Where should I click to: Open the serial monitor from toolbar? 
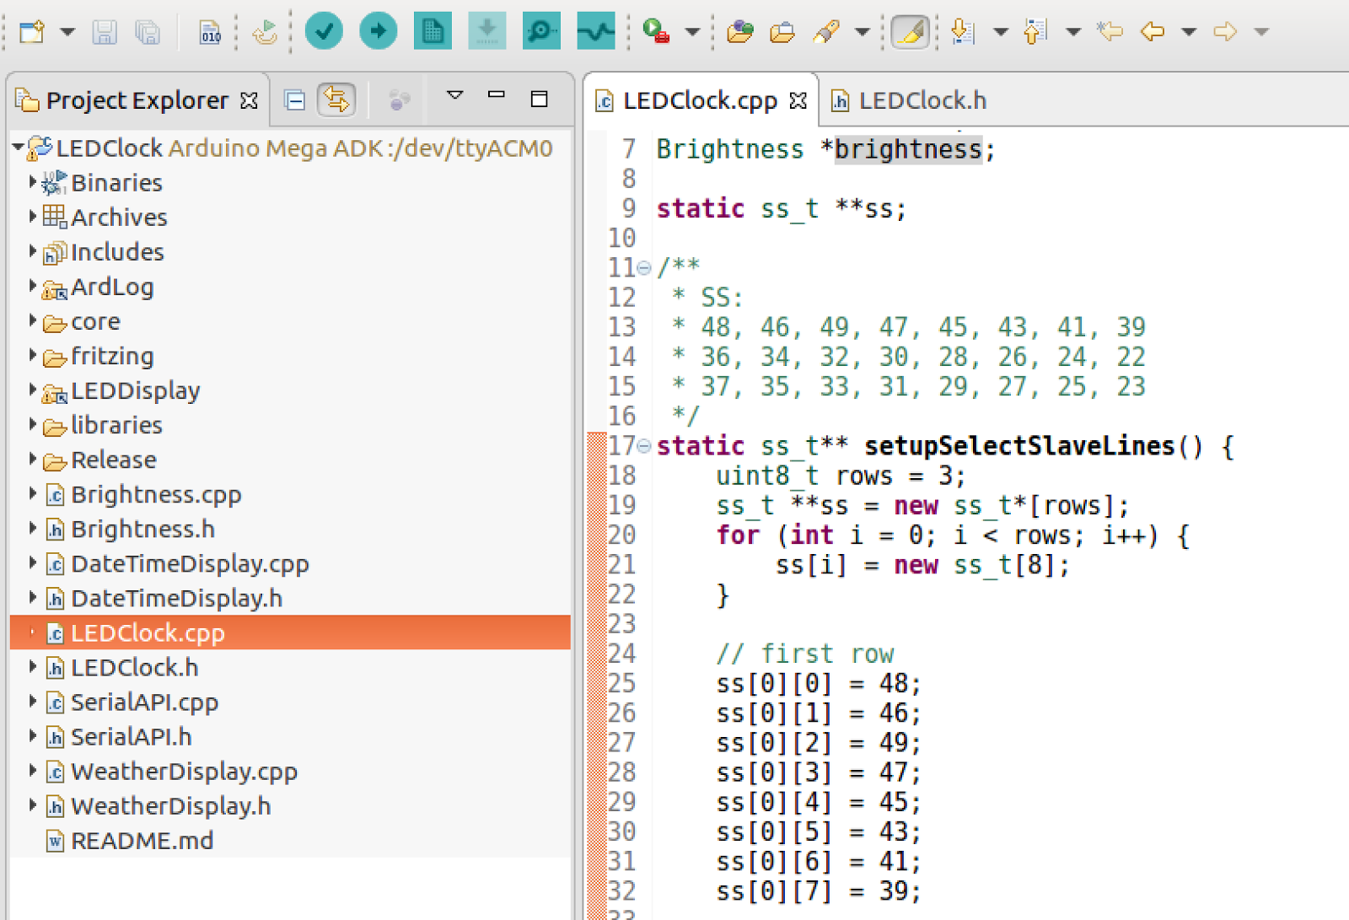[x=540, y=32]
